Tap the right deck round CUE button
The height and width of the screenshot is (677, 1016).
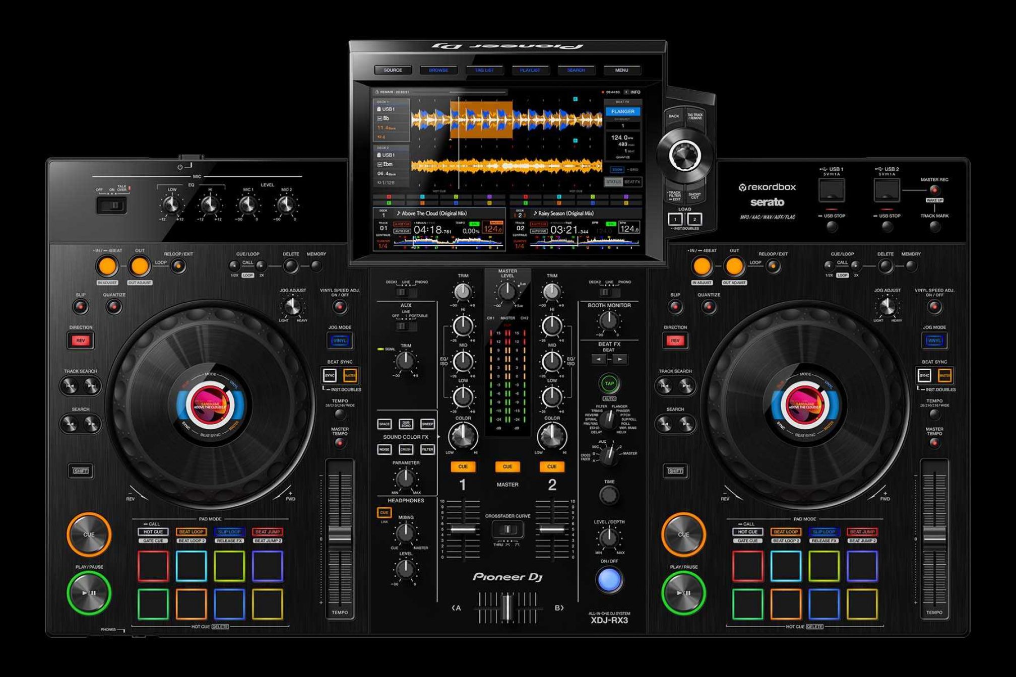point(683,534)
